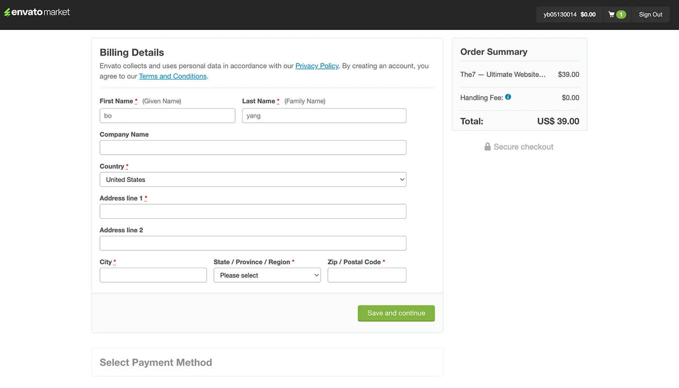Expand the State / Province / Region select

point(267,275)
